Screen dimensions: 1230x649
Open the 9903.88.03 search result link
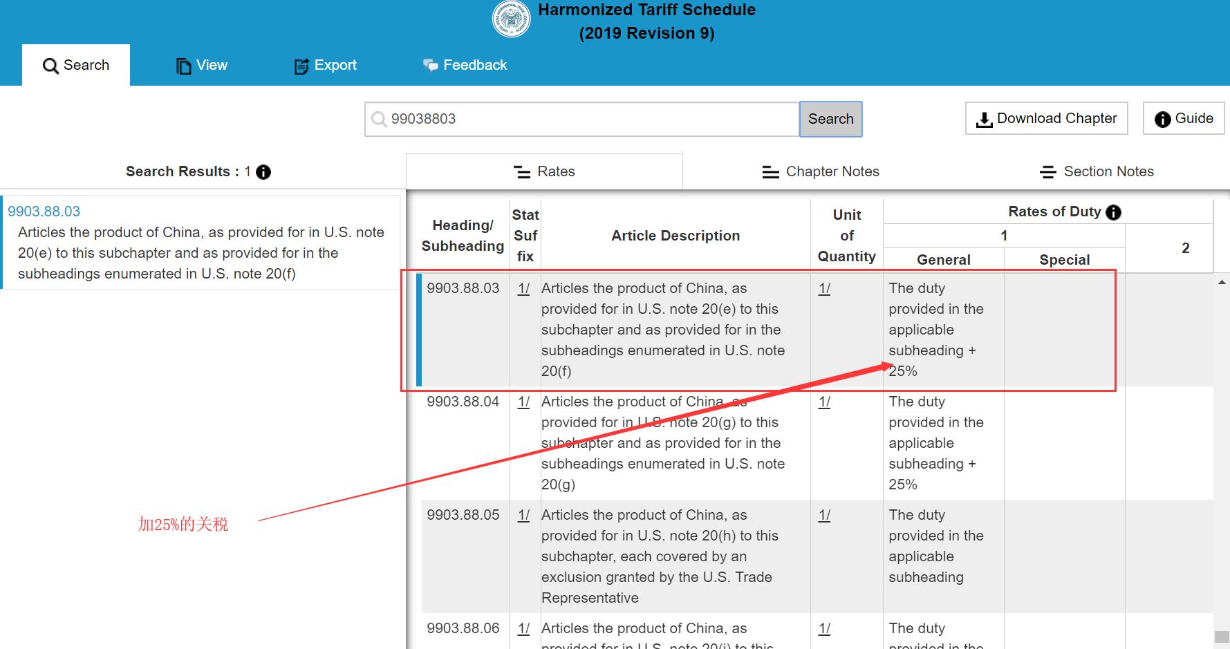coord(44,211)
